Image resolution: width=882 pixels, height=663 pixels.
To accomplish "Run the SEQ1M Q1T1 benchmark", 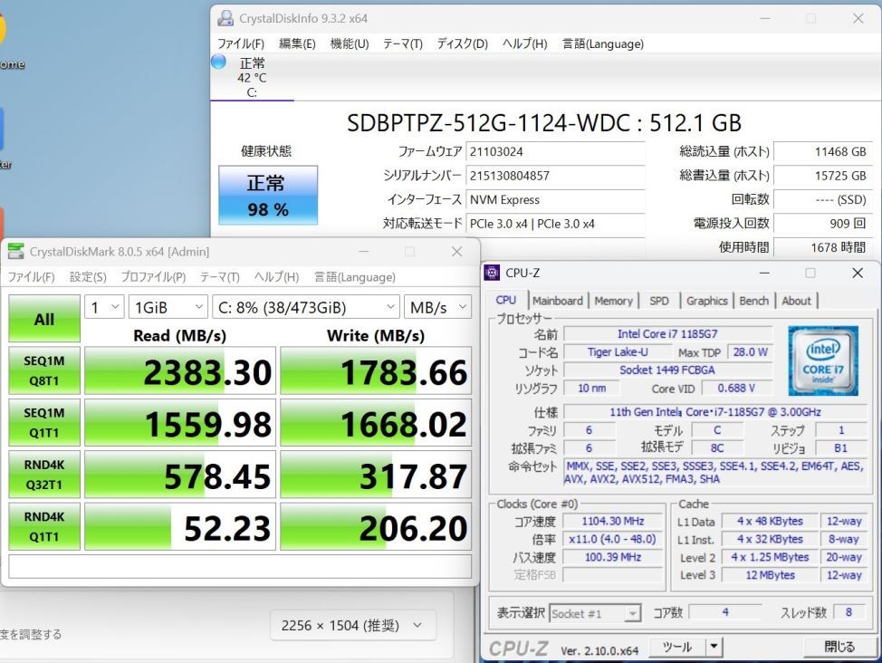I will tap(44, 423).
